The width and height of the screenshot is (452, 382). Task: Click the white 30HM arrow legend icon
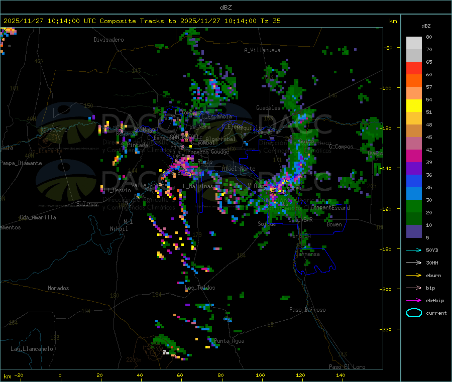coord(414,263)
